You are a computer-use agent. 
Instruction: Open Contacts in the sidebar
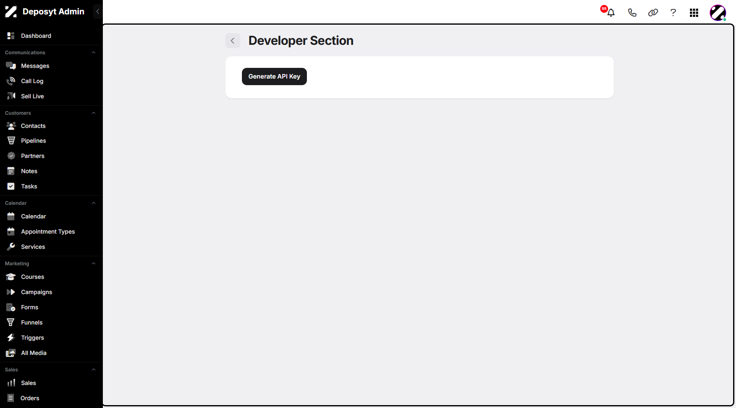point(33,126)
